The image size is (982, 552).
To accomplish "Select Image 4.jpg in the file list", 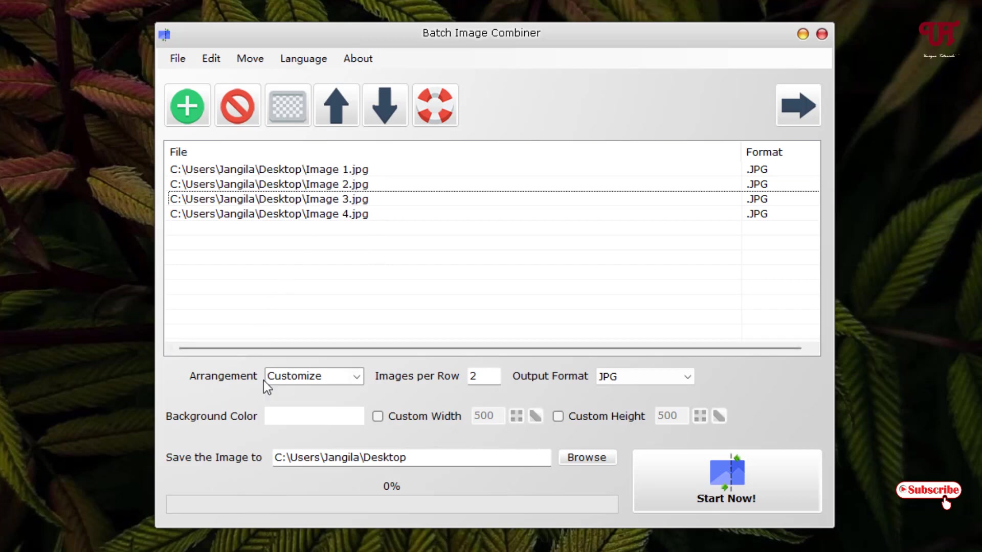I will click(x=269, y=214).
